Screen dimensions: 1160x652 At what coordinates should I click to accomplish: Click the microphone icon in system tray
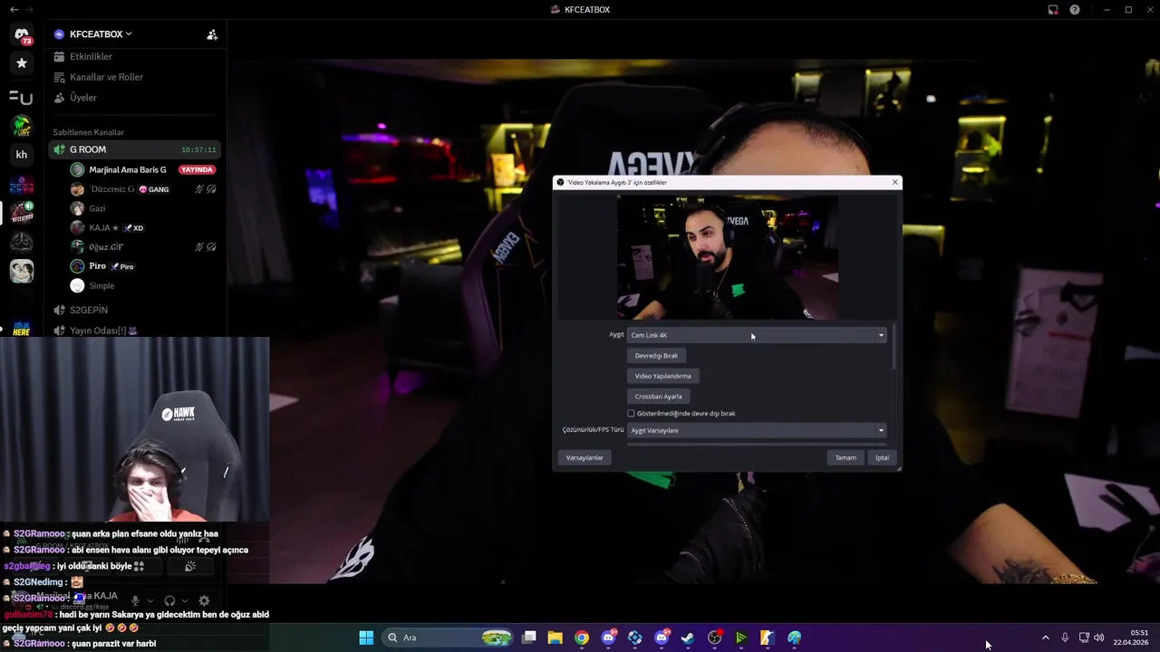(1065, 638)
